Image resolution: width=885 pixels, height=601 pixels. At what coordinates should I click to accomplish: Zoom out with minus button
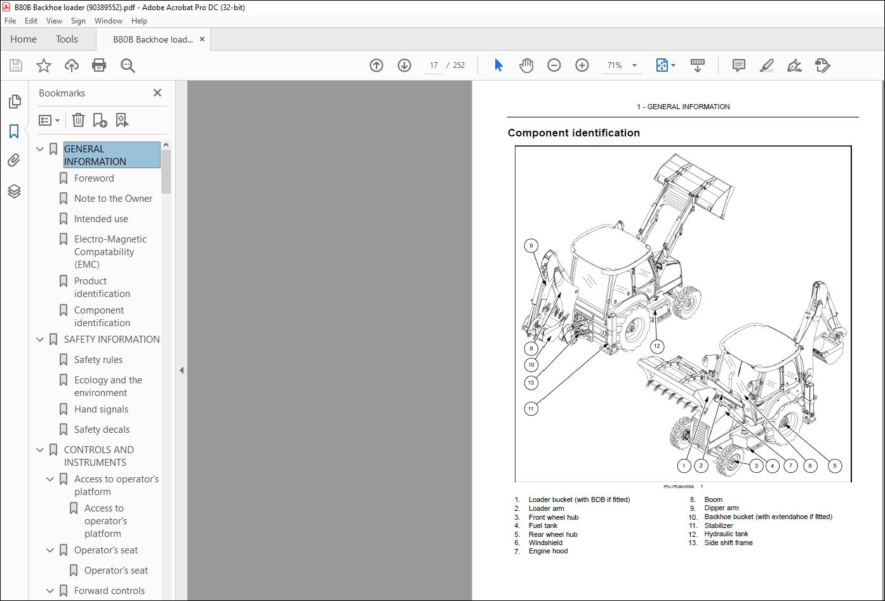click(554, 65)
